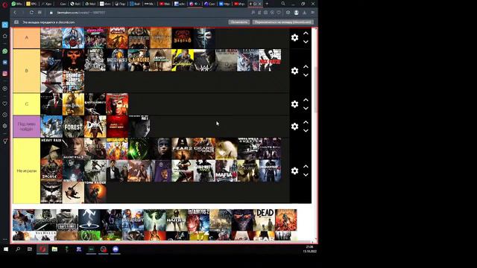Move tier A up with its arrow

pos(306,33)
